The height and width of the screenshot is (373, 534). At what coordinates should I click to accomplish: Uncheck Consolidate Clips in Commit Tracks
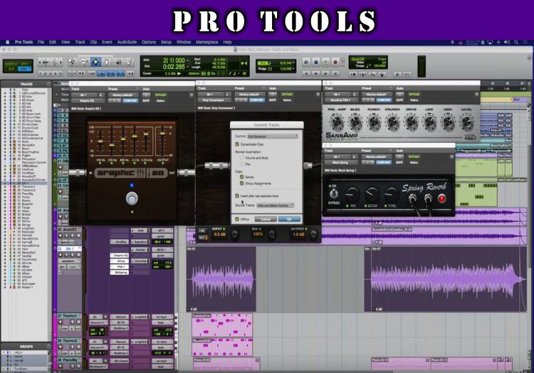point(237,145)
